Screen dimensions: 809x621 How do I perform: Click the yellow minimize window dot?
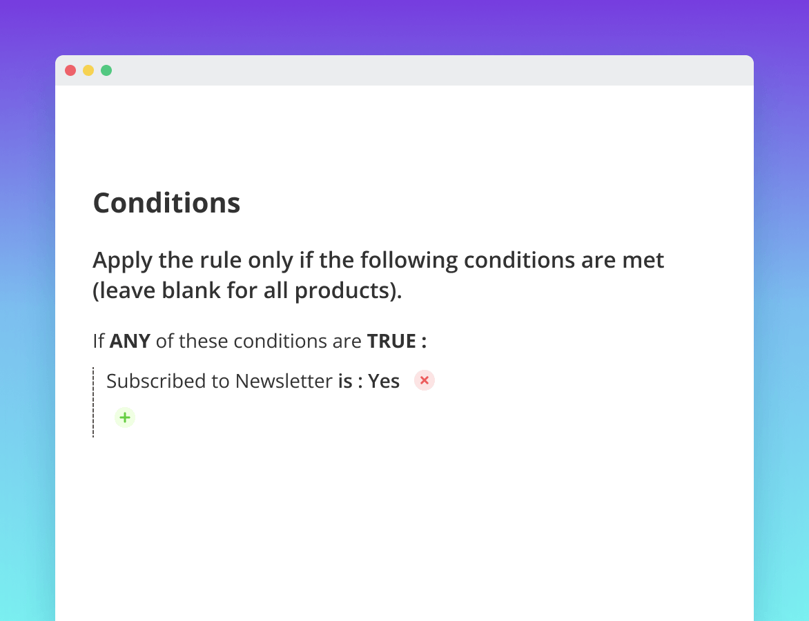[x=88, y=70]
